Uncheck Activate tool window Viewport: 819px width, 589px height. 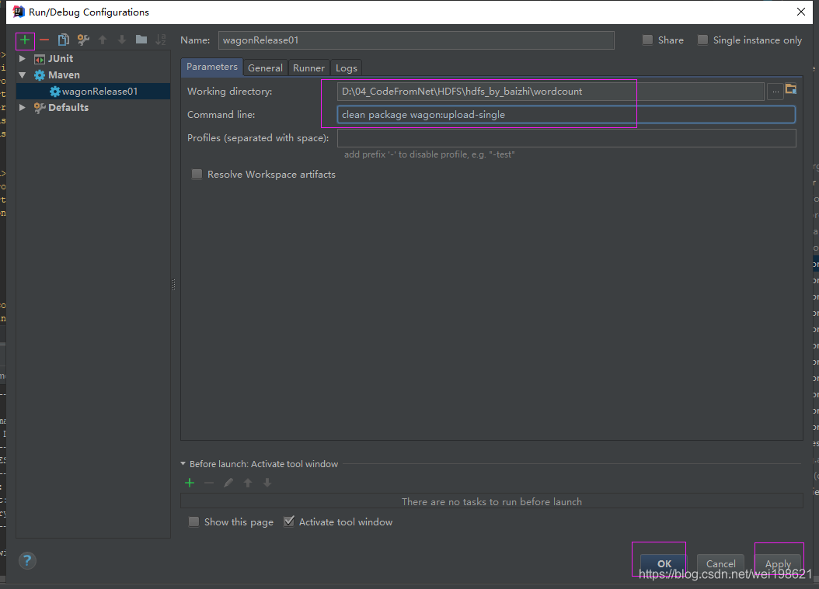coord(289,521)
